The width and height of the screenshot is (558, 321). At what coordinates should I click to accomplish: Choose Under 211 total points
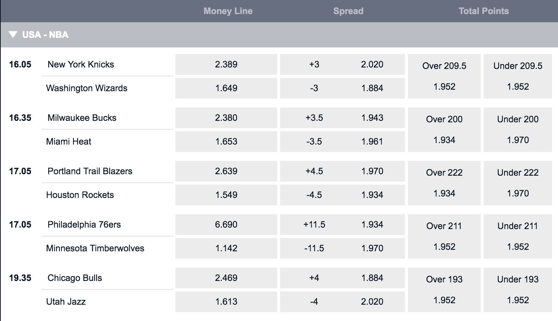518,236
